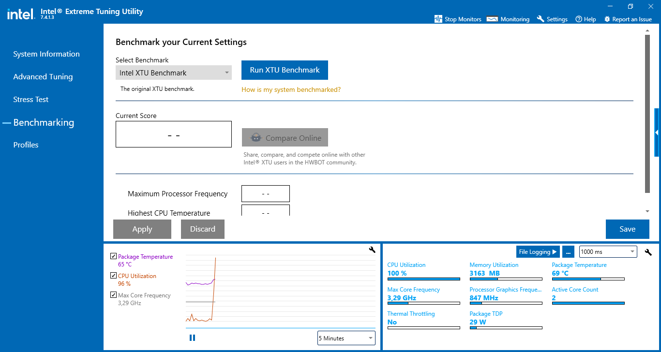Click the Discard button

point(203,229)
